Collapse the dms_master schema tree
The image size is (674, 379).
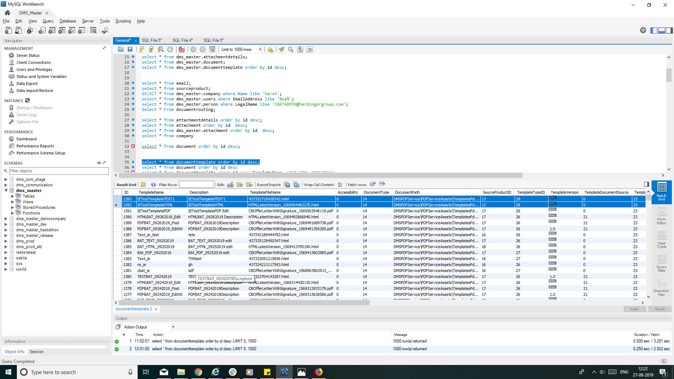tap(6, 191)
